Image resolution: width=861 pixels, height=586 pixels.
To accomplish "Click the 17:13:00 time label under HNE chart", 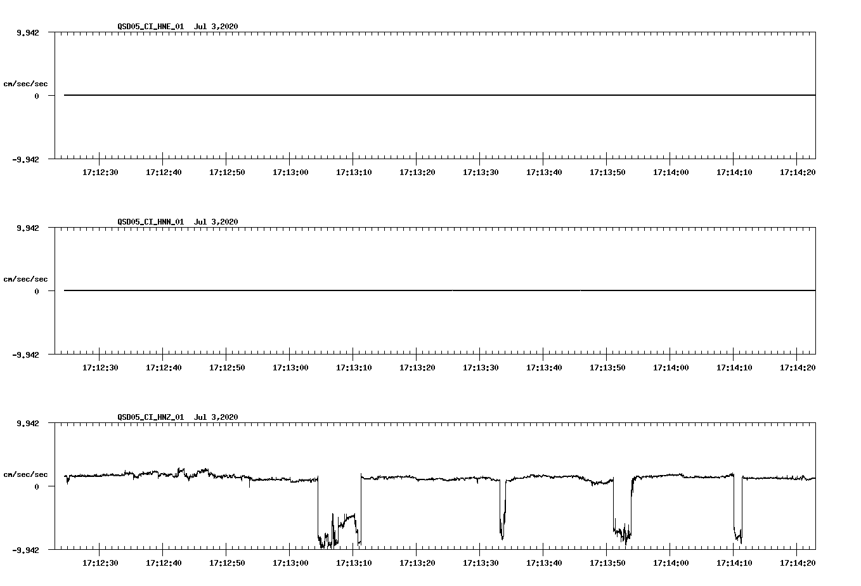I will pos(290,172).
